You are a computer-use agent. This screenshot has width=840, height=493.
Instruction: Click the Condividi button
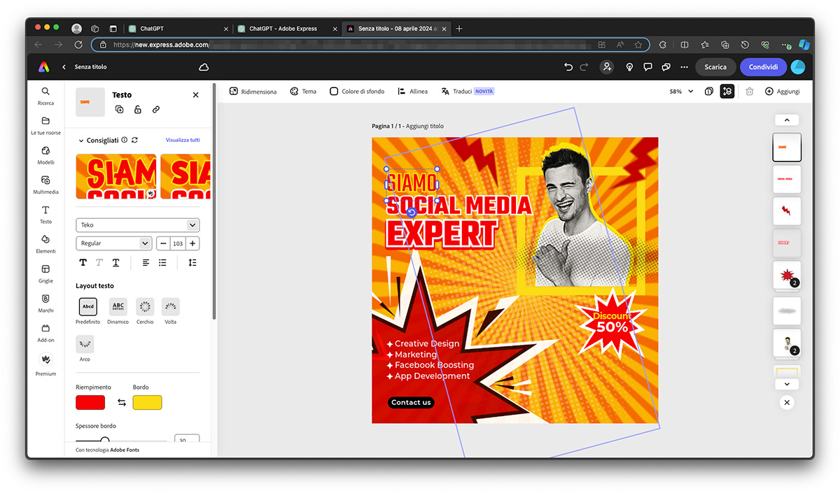click(763, 67)
